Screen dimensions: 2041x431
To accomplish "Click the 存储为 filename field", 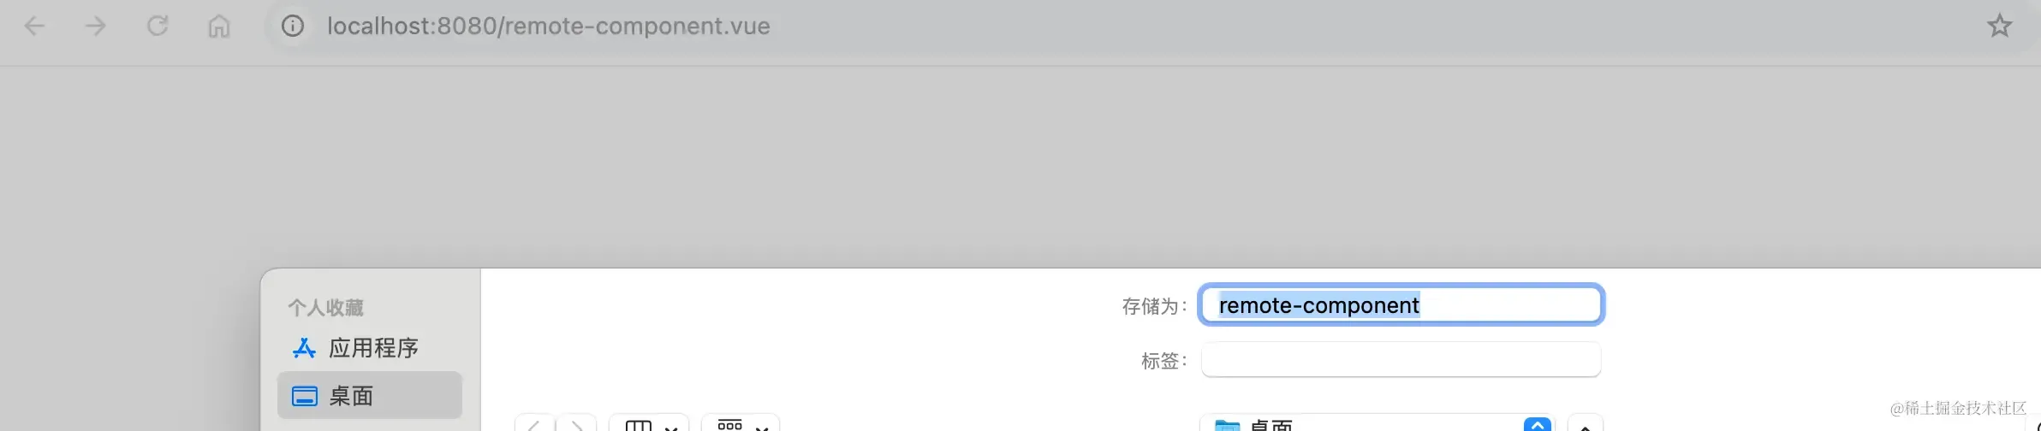I will coord(1401,305).
